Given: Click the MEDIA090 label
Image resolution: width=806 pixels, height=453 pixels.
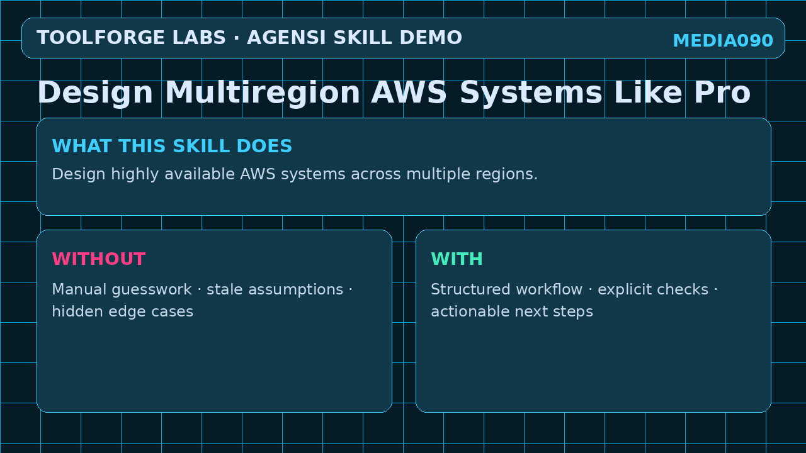Looking at the screenshot, I should 723,40.
